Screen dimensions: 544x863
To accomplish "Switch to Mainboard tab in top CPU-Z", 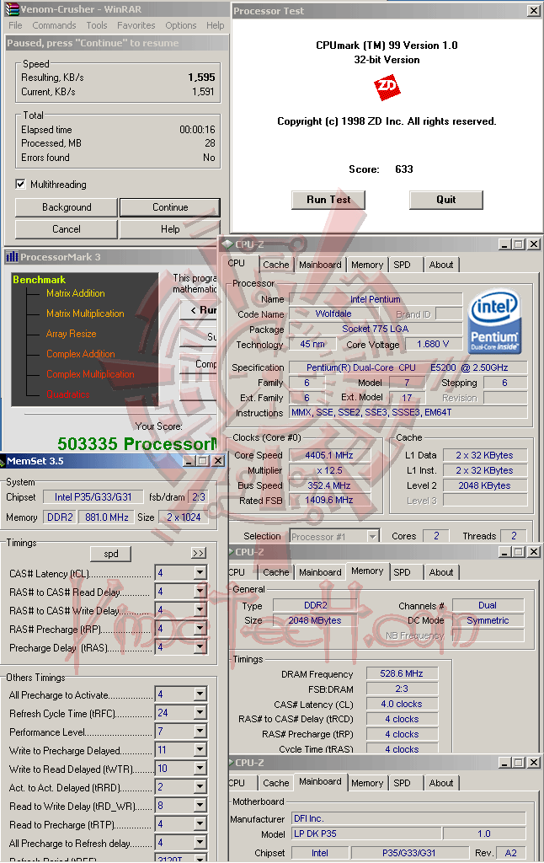I will (x=320, y=265).
